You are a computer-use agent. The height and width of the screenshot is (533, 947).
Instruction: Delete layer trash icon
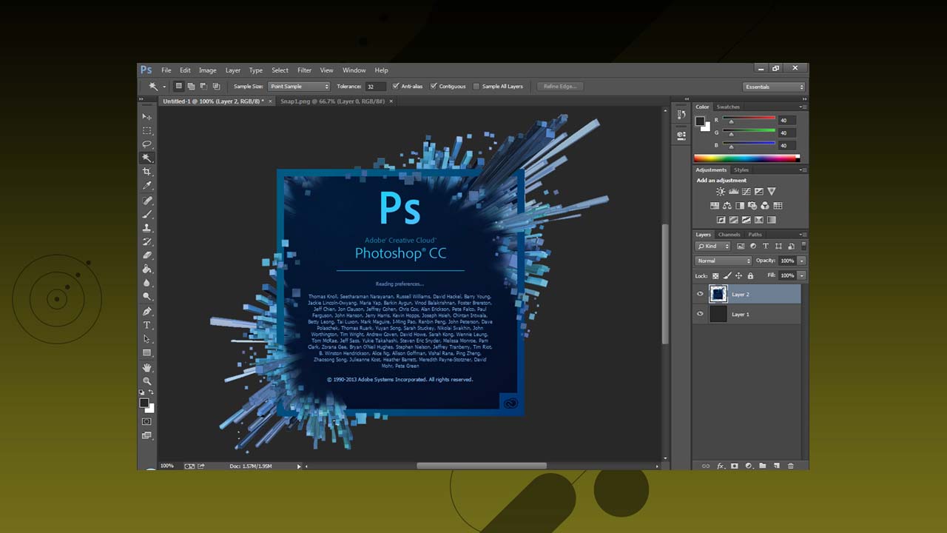coord(790,466)
